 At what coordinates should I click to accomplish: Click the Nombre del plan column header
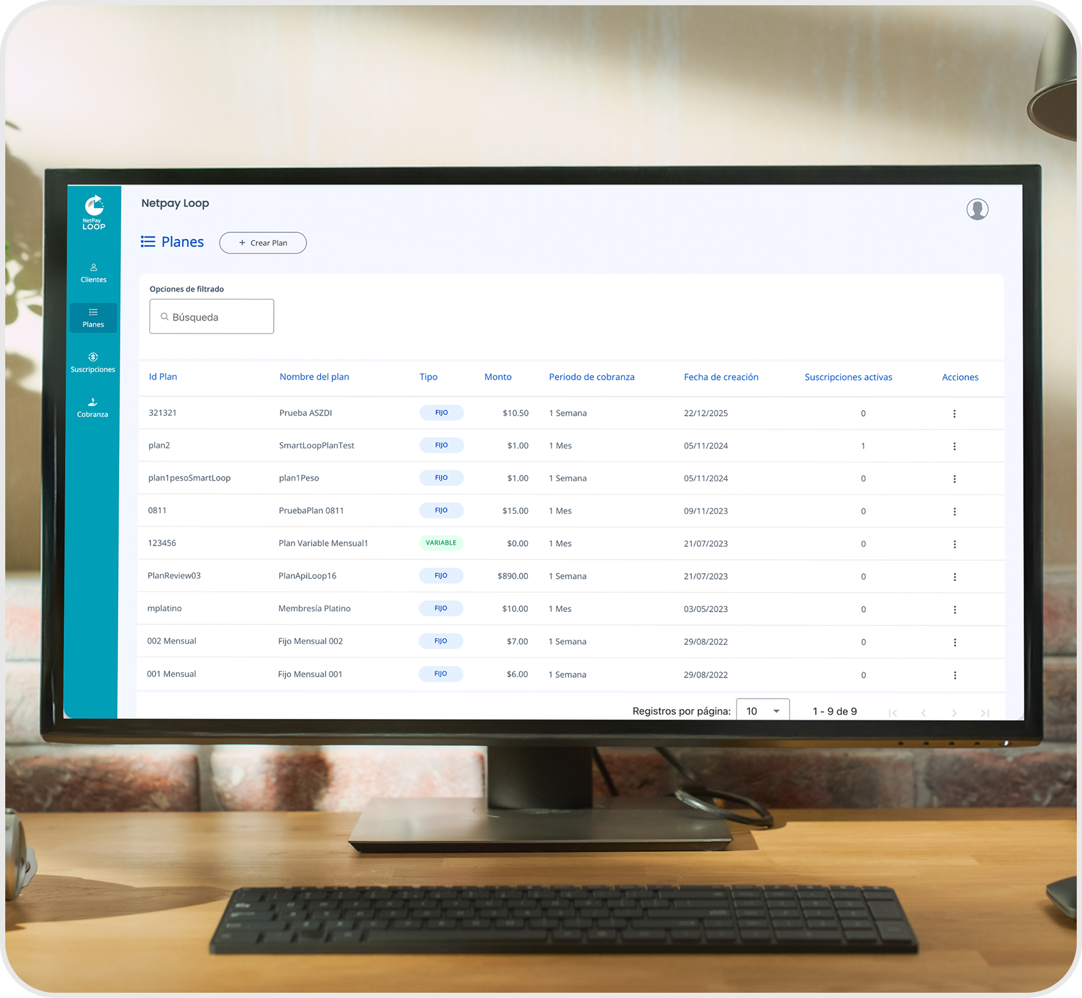(314, 377)
